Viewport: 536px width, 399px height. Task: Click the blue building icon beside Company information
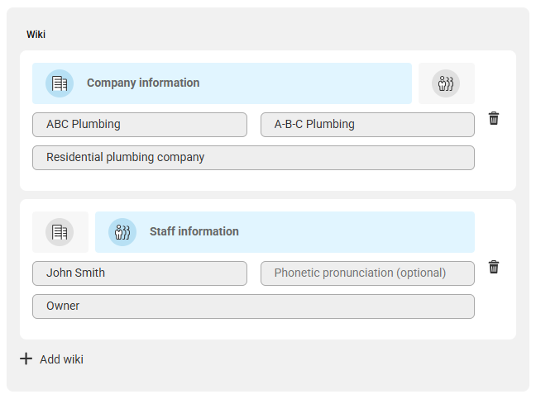coord(60,83)
